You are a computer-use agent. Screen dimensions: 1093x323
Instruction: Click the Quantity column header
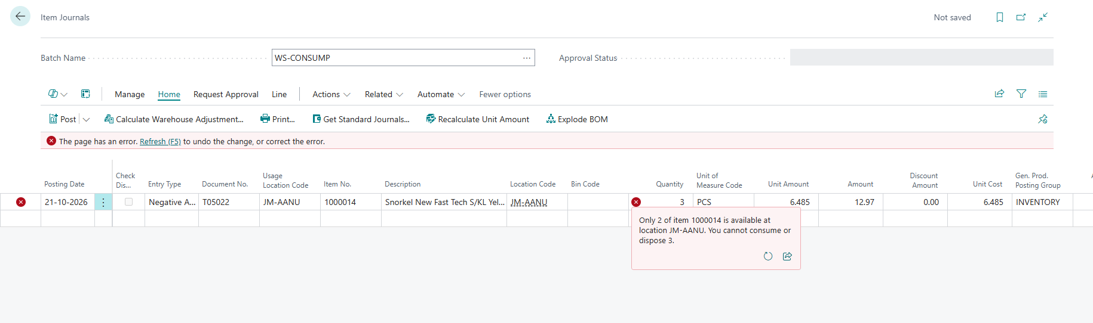click(670, 184)
